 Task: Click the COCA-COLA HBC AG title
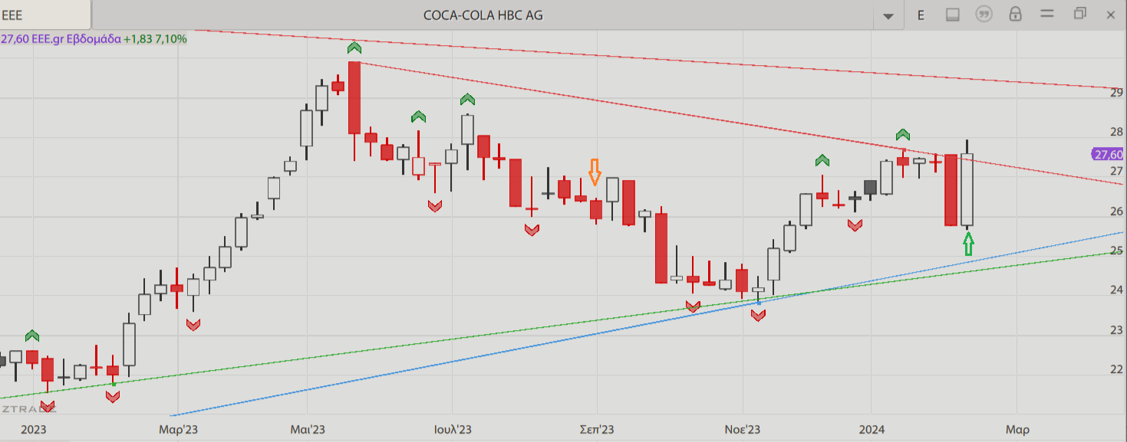click(483, 15)
